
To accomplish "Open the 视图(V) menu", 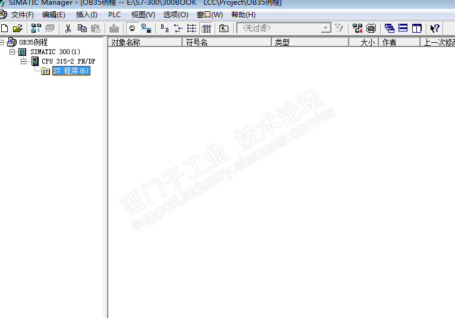I will pyautogui.click(x=143, y=15).
